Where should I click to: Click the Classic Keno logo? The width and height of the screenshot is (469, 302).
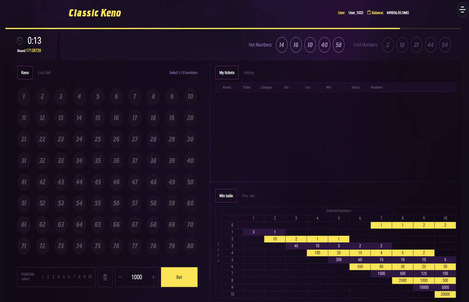95,13
